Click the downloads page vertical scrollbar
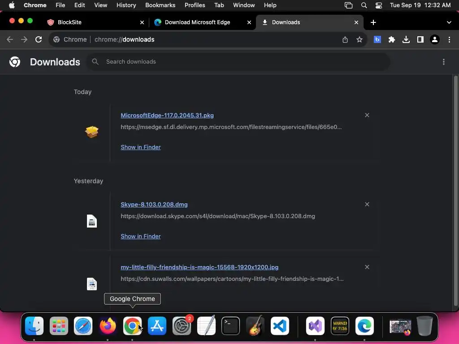This screenshot has width=459, height=344. (455, 190)
